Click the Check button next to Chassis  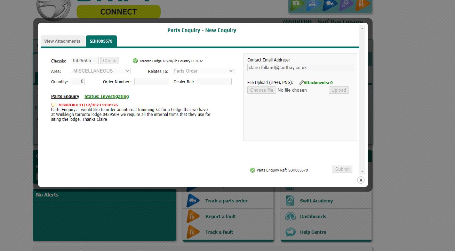[110, 61]
